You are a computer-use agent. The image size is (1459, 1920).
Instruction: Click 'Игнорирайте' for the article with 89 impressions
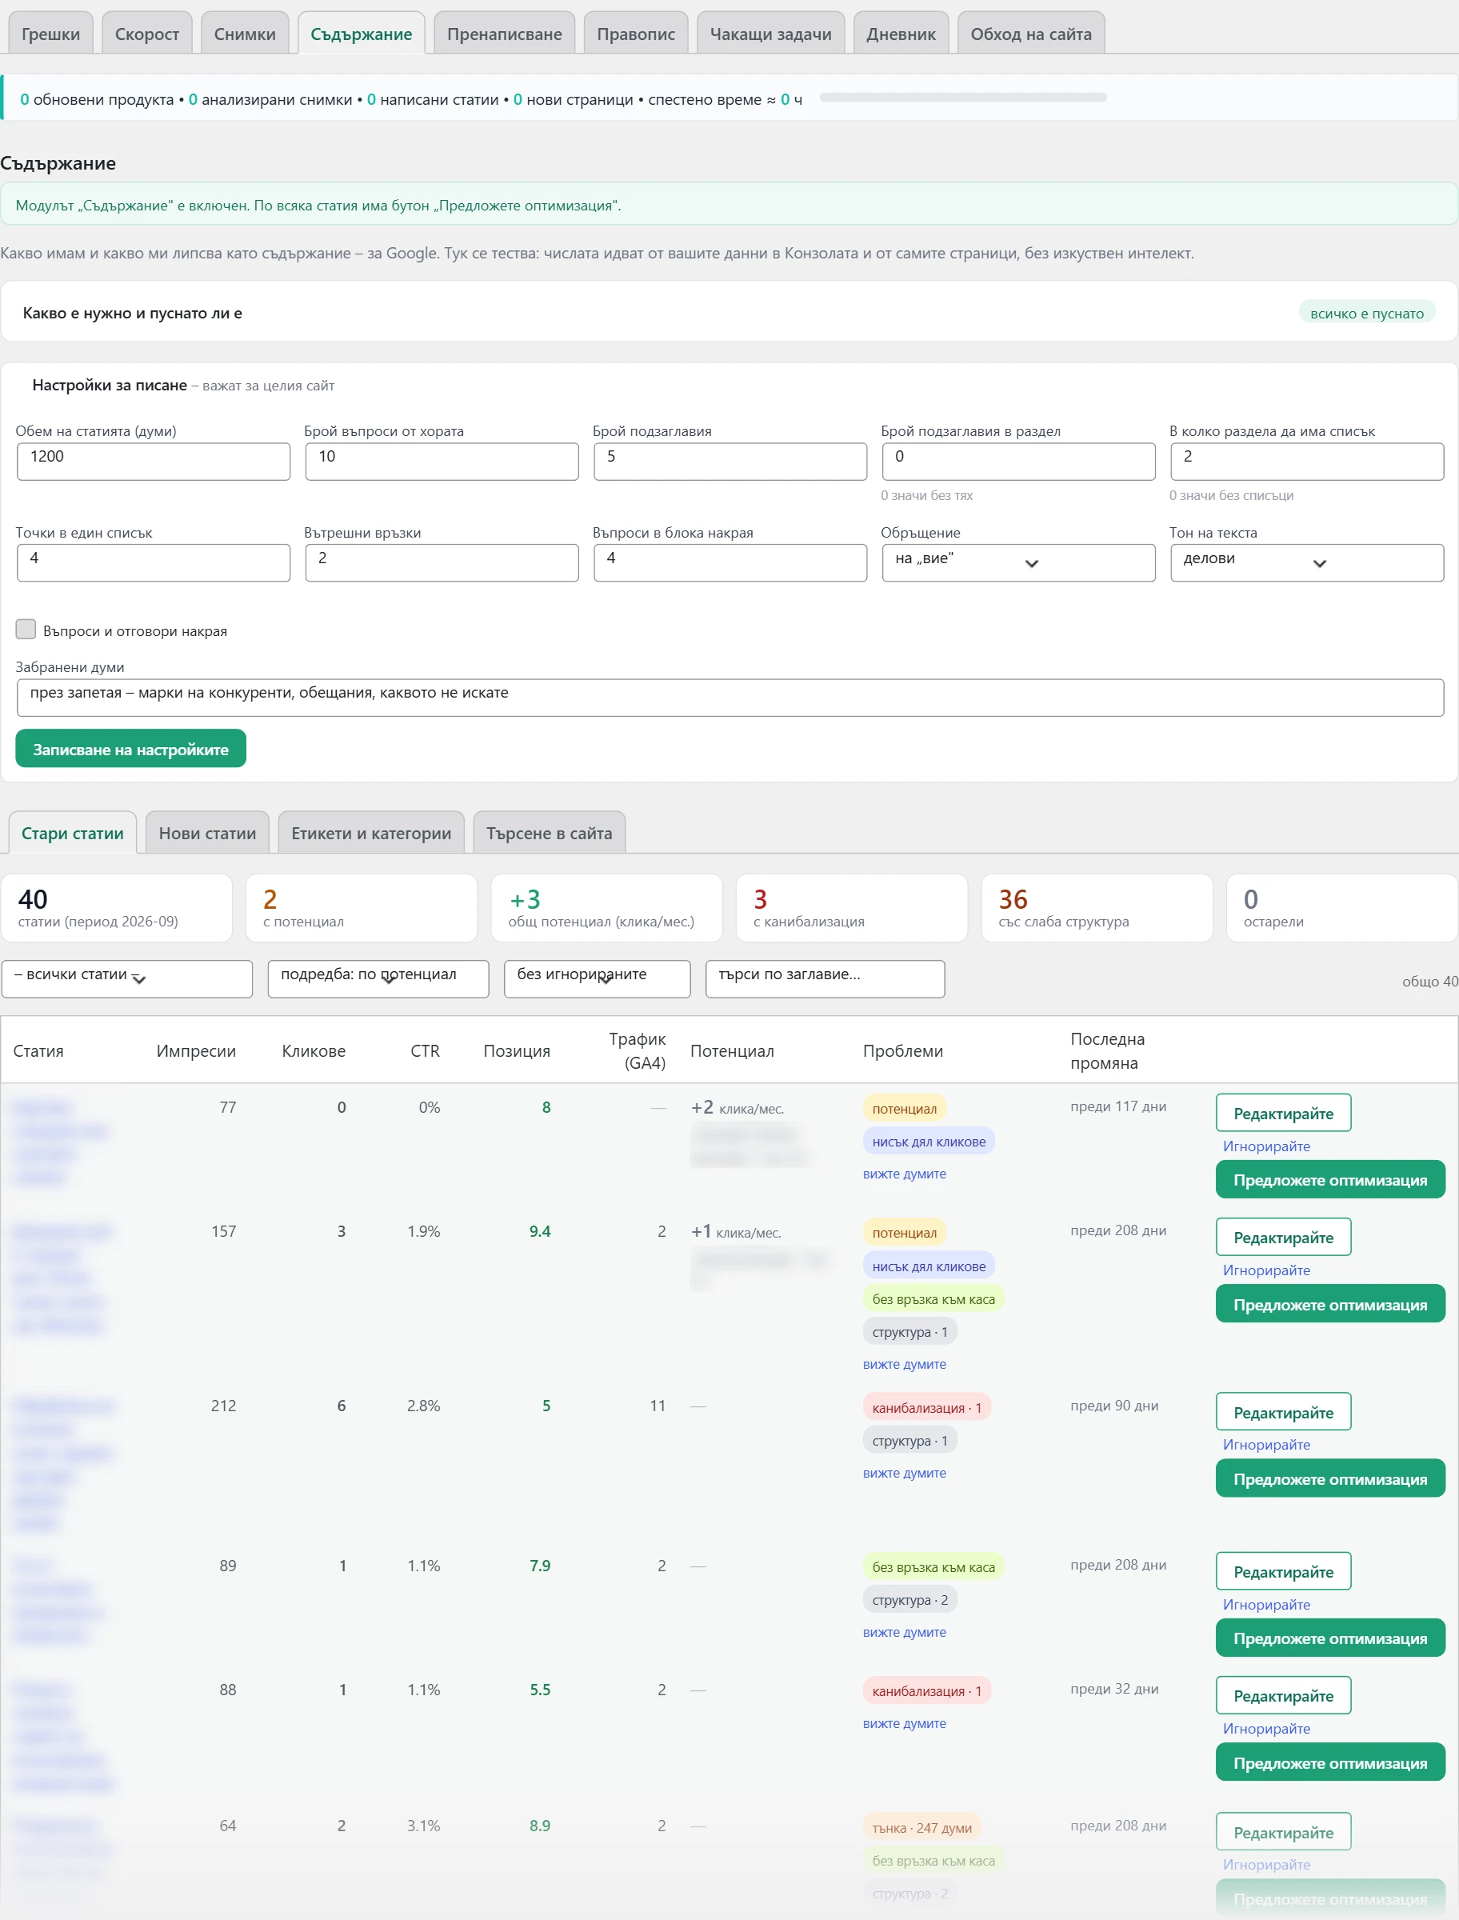1266,1604
